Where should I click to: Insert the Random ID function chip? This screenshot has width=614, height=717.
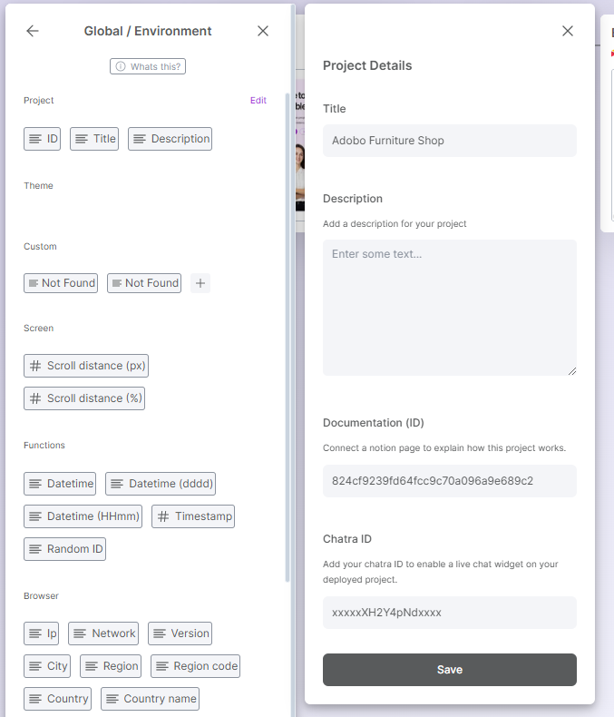pyautogui.click(x=65, y=549)
